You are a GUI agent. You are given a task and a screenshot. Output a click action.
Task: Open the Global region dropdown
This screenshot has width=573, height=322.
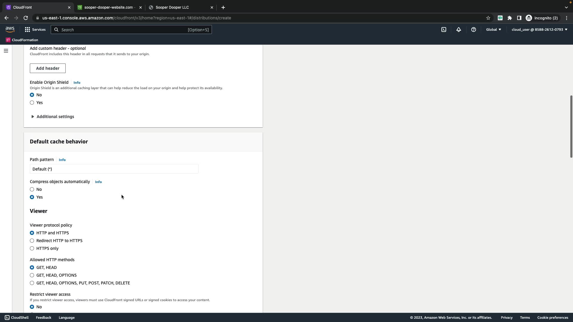pos(494,30)
